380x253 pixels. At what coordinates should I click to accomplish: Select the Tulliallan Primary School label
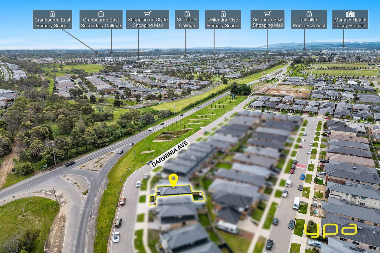point(308,22)
